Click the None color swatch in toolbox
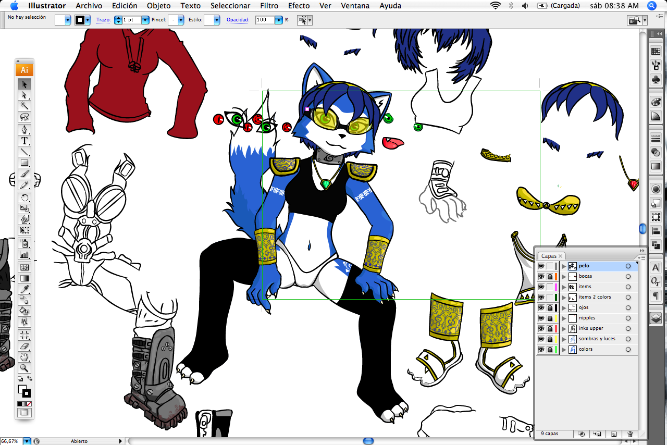The height and width of the screenshot is (445, 667). coord(29,404)
